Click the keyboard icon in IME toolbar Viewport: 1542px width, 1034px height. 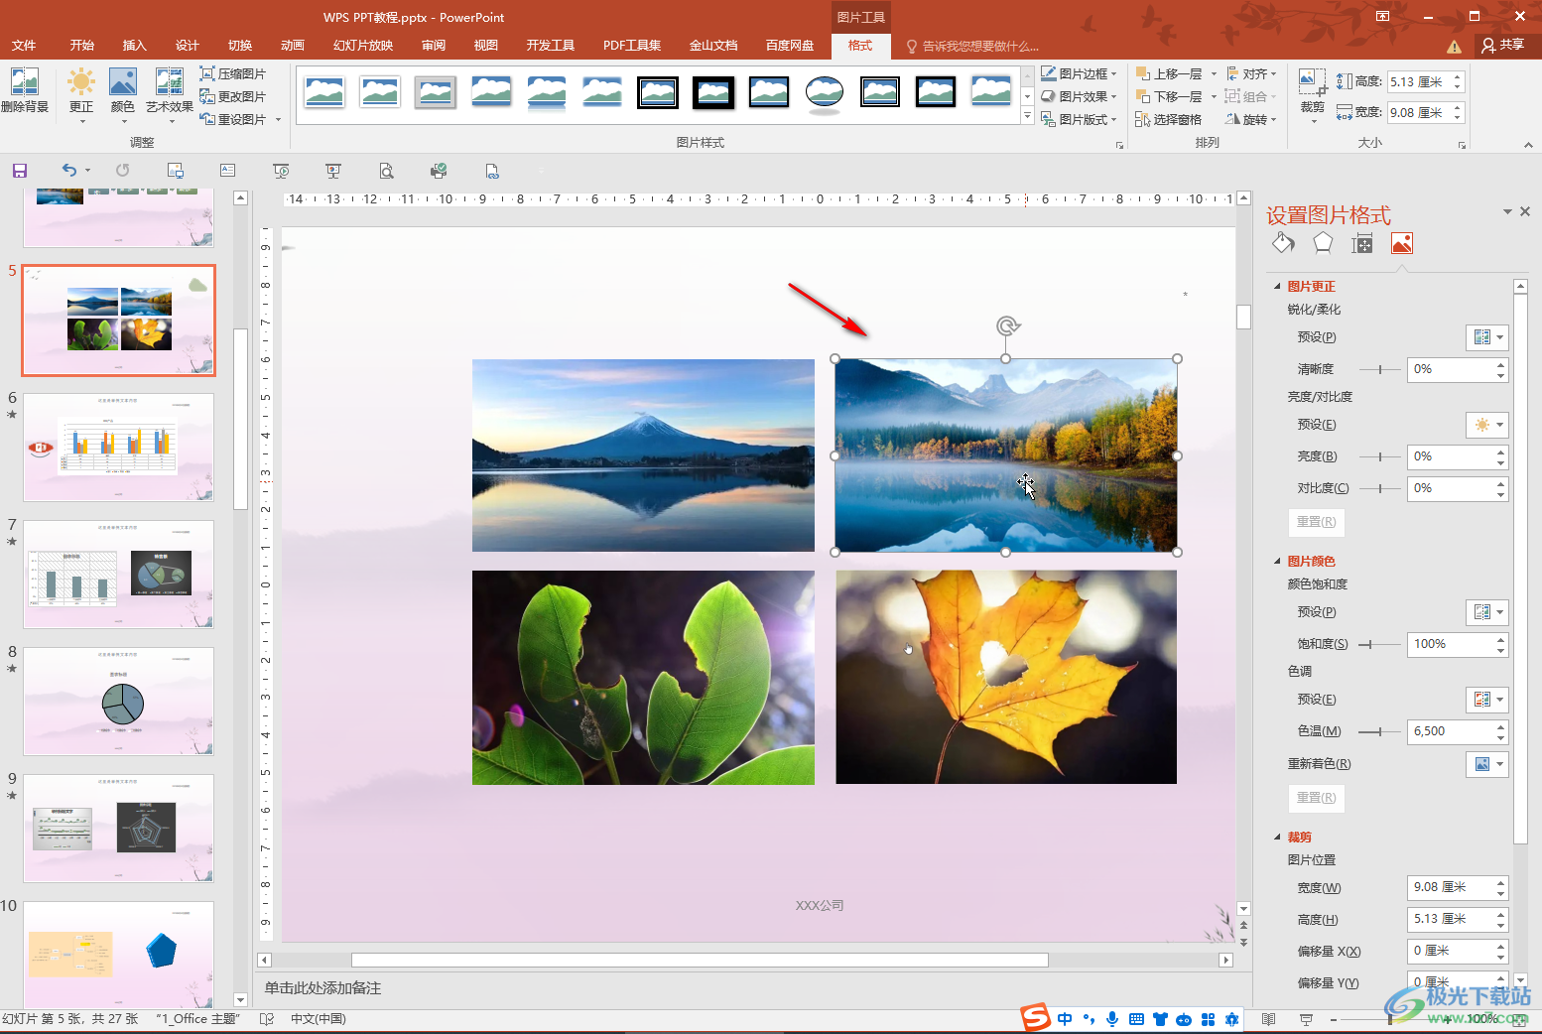(x=1136, y=1019)
